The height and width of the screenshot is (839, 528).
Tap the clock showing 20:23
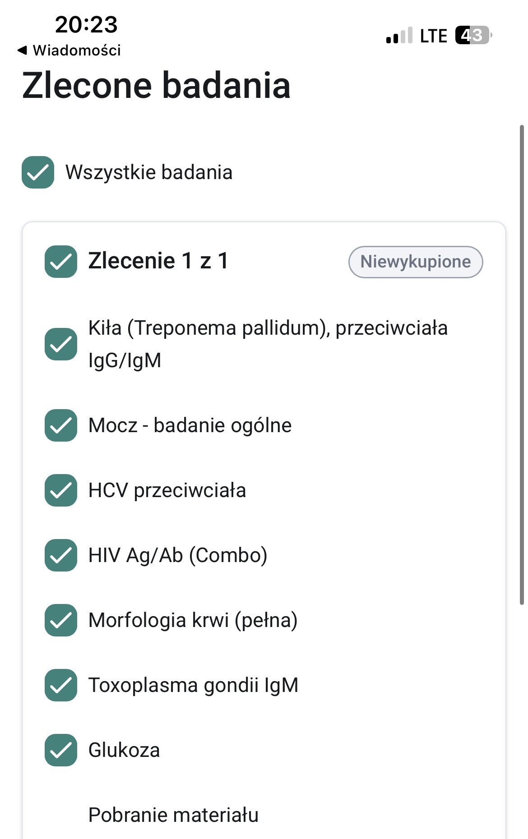pos(86,24)
